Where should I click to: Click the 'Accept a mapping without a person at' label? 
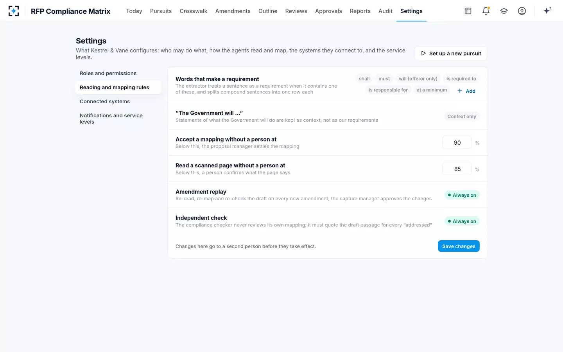[x=226, y=139]
